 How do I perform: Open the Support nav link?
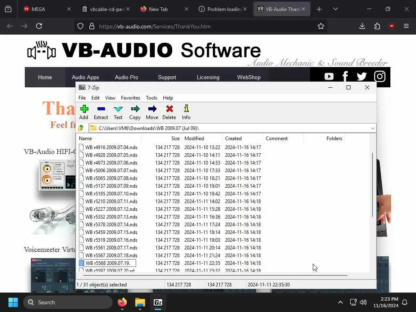[x=167, y=77]
